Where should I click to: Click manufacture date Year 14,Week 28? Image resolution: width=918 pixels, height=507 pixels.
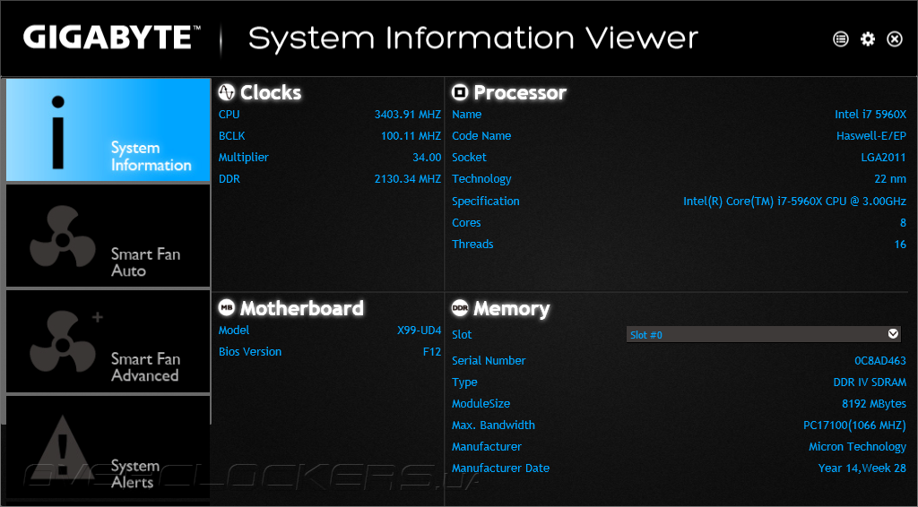tap(862, 468)
